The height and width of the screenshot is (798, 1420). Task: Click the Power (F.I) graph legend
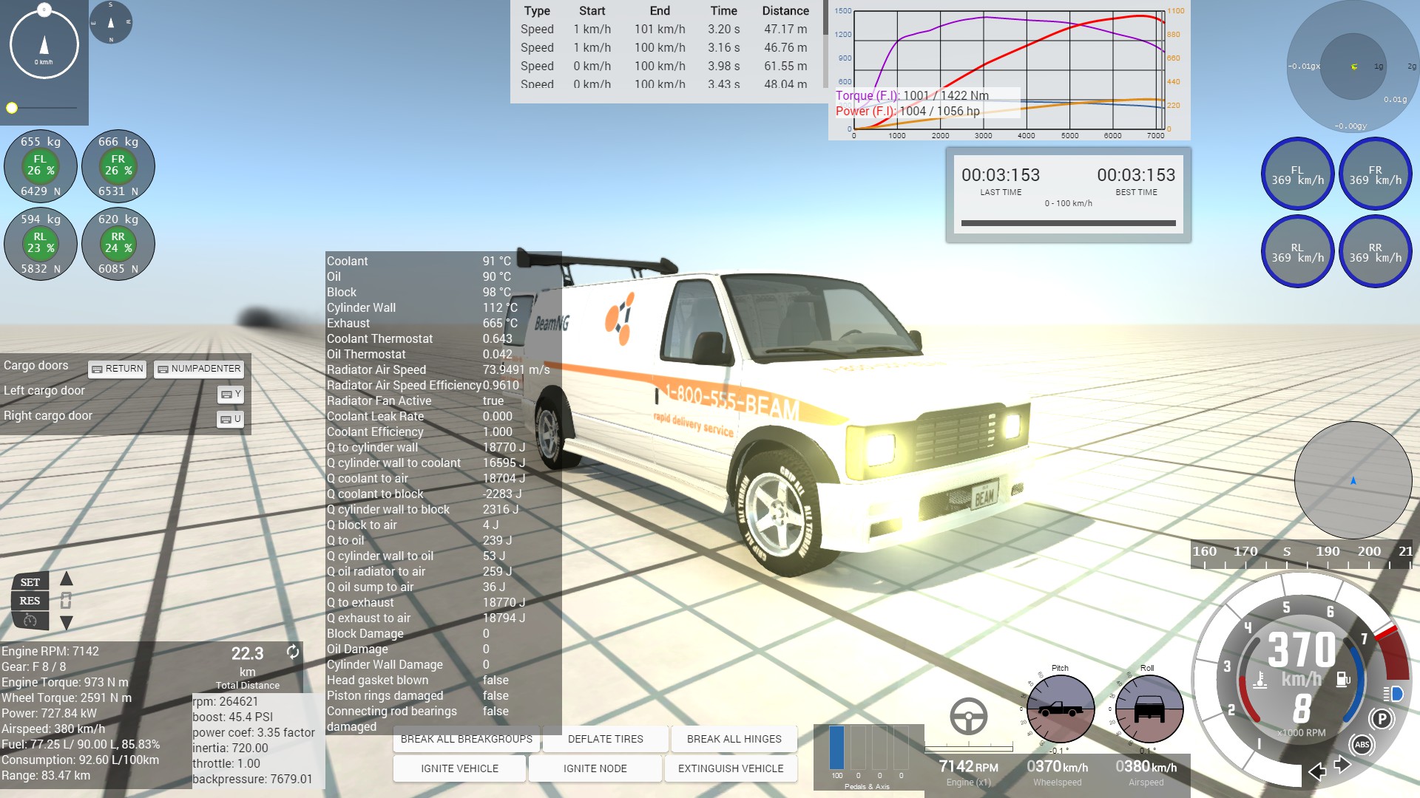click(907, 111)
